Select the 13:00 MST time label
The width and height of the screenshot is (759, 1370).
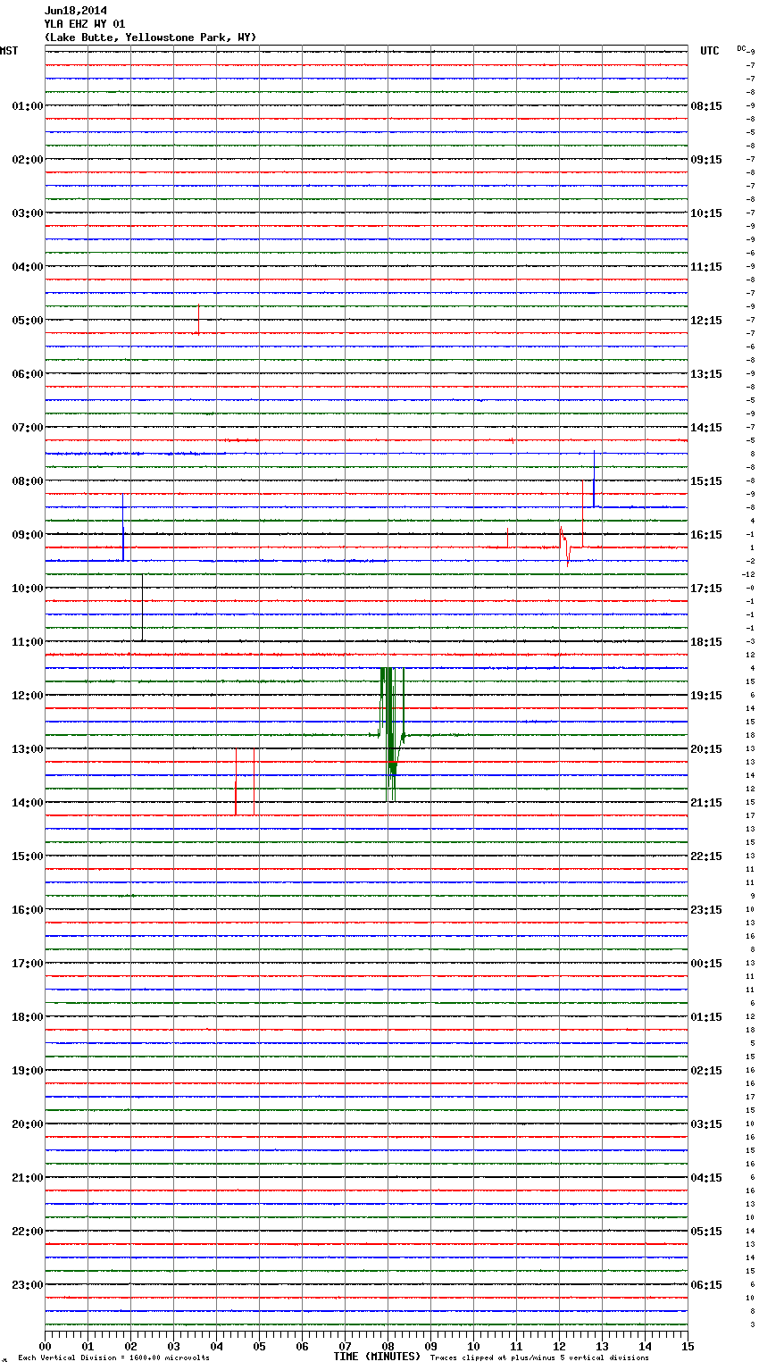28,749
